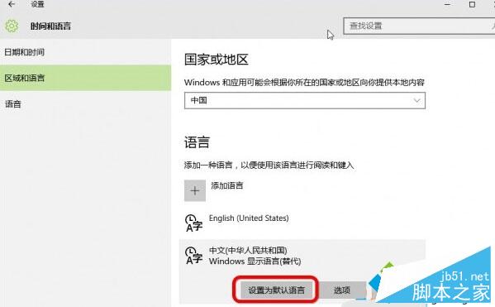Select 区域和语言 in the sidebar
This screenshot has height=307, width=495.
click(x=85, y=78)
